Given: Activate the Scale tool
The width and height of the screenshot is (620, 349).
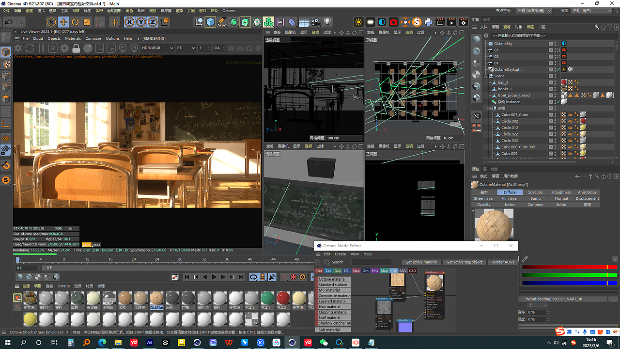Looking at the screenshot, I should (87, 22).
